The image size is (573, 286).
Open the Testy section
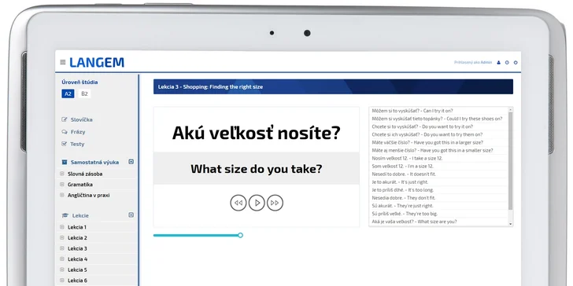(77, 144)
